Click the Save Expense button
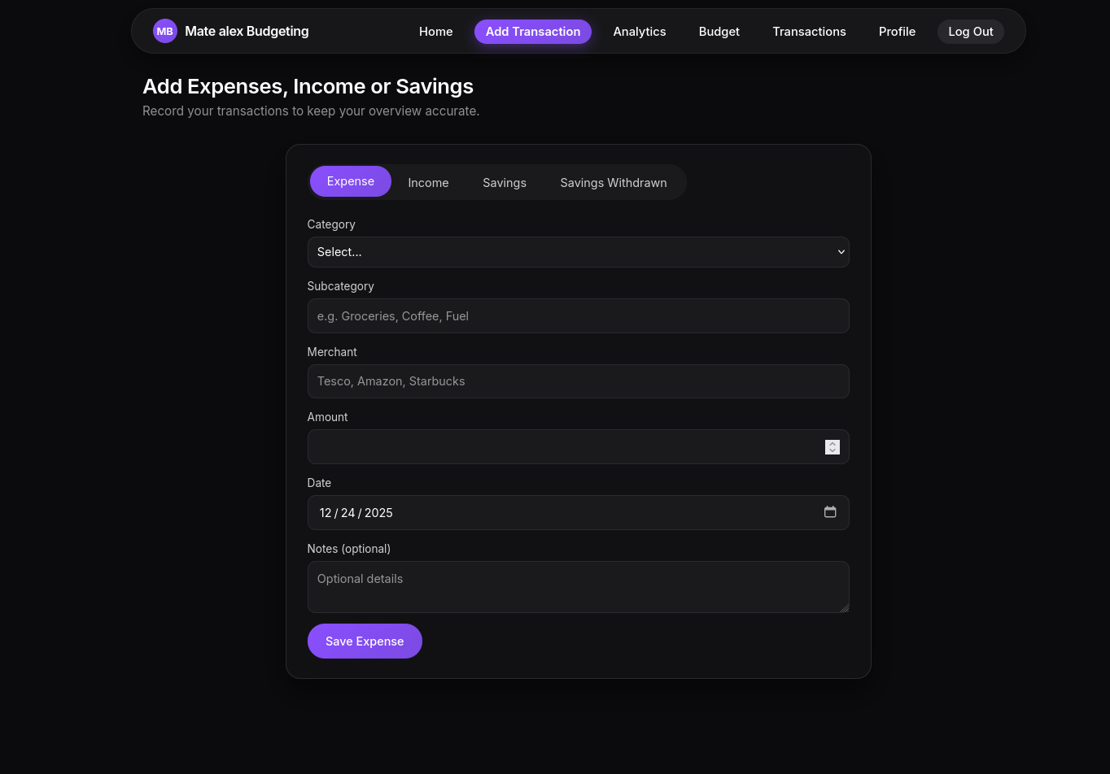Image resolution: width=1110 pixels, height=774 pixels. 365,641
